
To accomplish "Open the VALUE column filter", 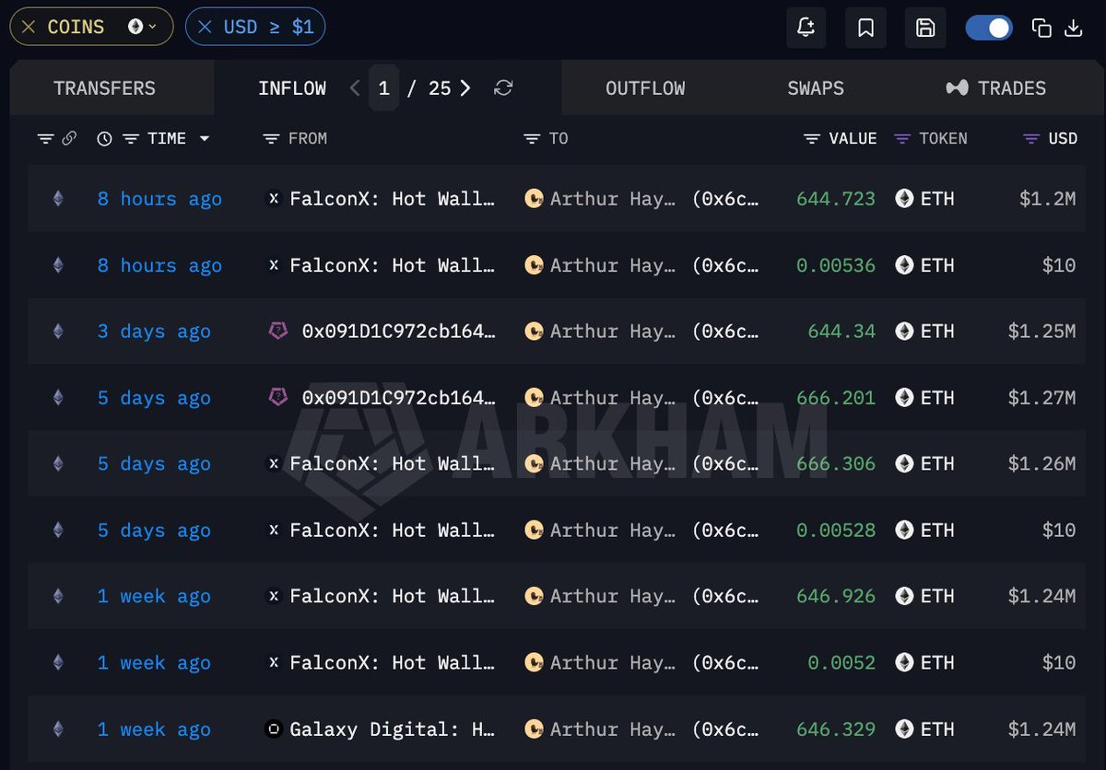I will 811,139.
